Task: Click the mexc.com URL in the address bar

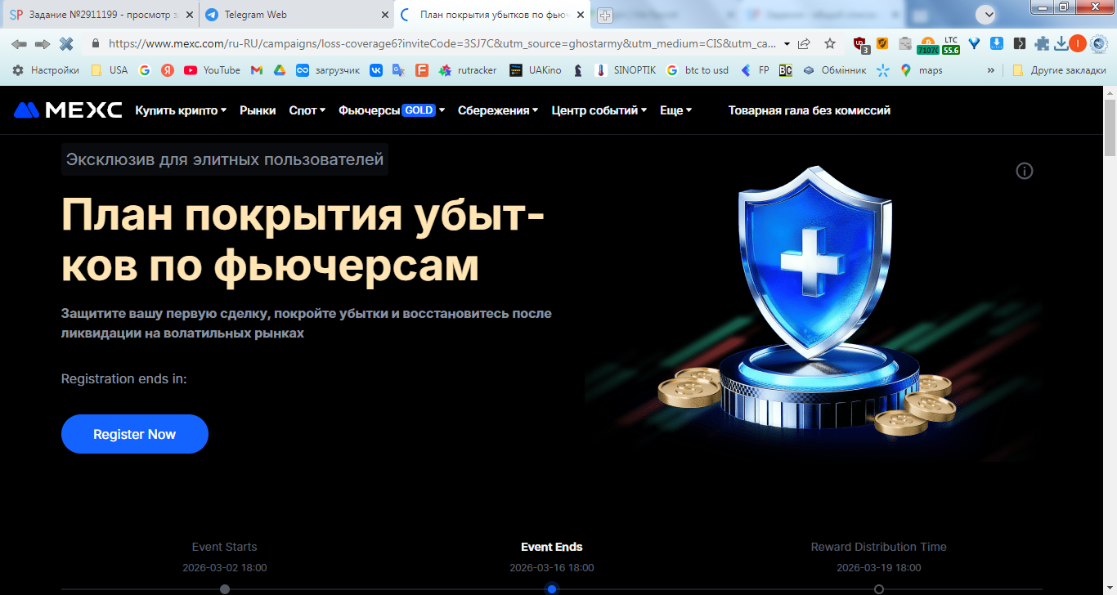Action: click(x=442, y=43)
